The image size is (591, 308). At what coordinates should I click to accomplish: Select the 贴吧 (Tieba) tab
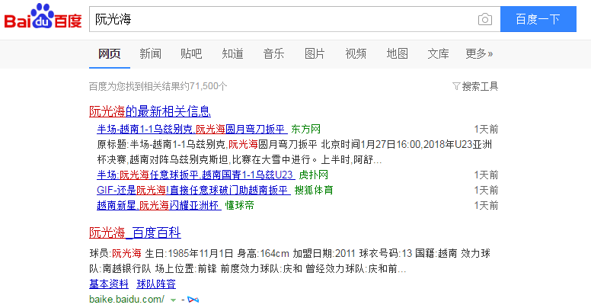coord(191,53)
